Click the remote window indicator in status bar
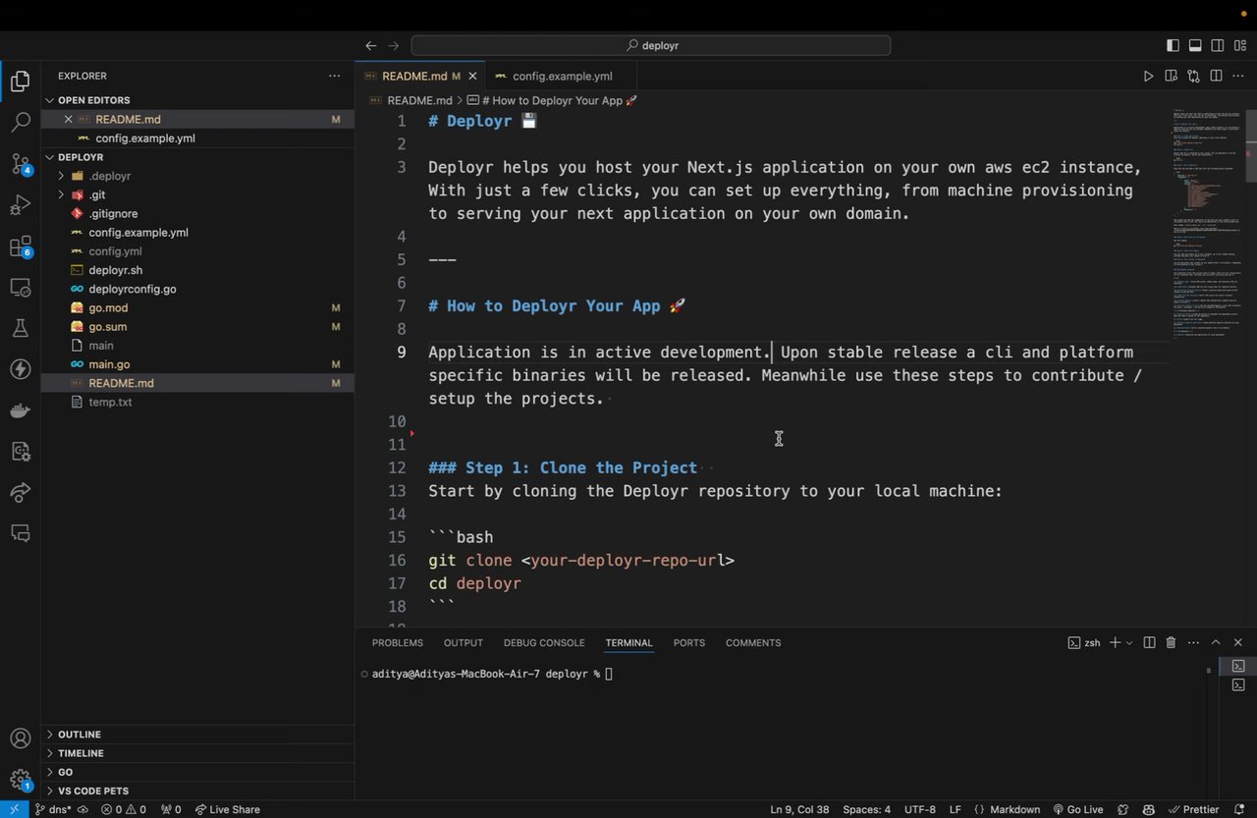The width and height of the screenshot is (1257, 818). (x=14, y=809)
